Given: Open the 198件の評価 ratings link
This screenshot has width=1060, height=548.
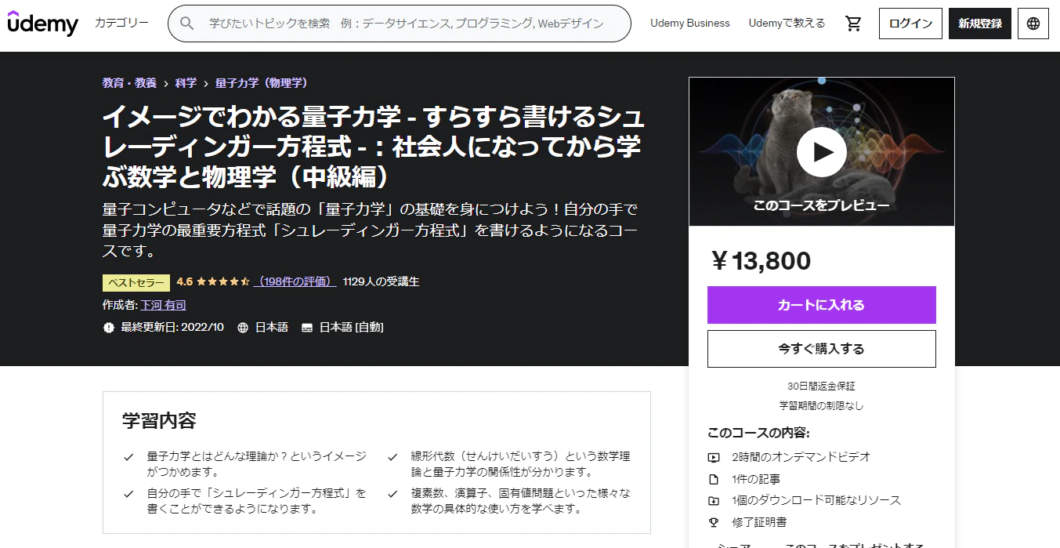Looking at the screenshot, I should pos(295,281).
